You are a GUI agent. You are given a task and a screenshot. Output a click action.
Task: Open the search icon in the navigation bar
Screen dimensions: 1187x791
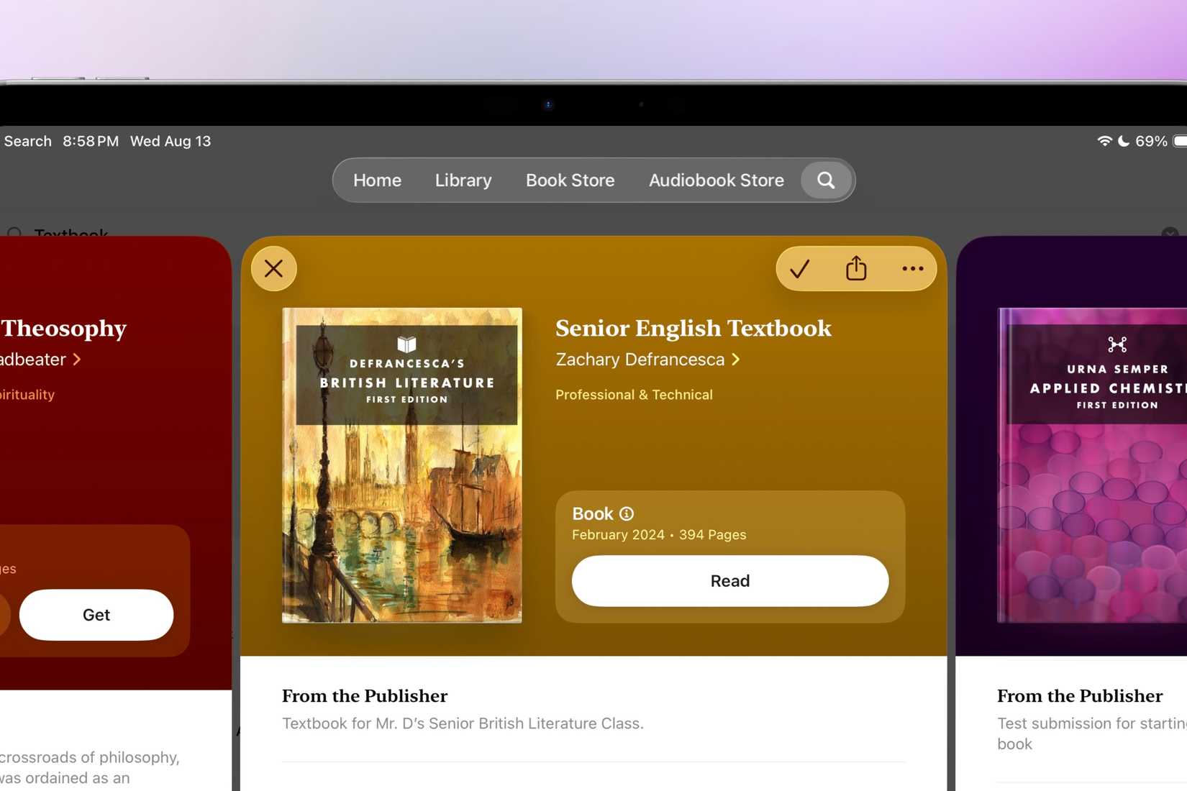coord(825,180)
